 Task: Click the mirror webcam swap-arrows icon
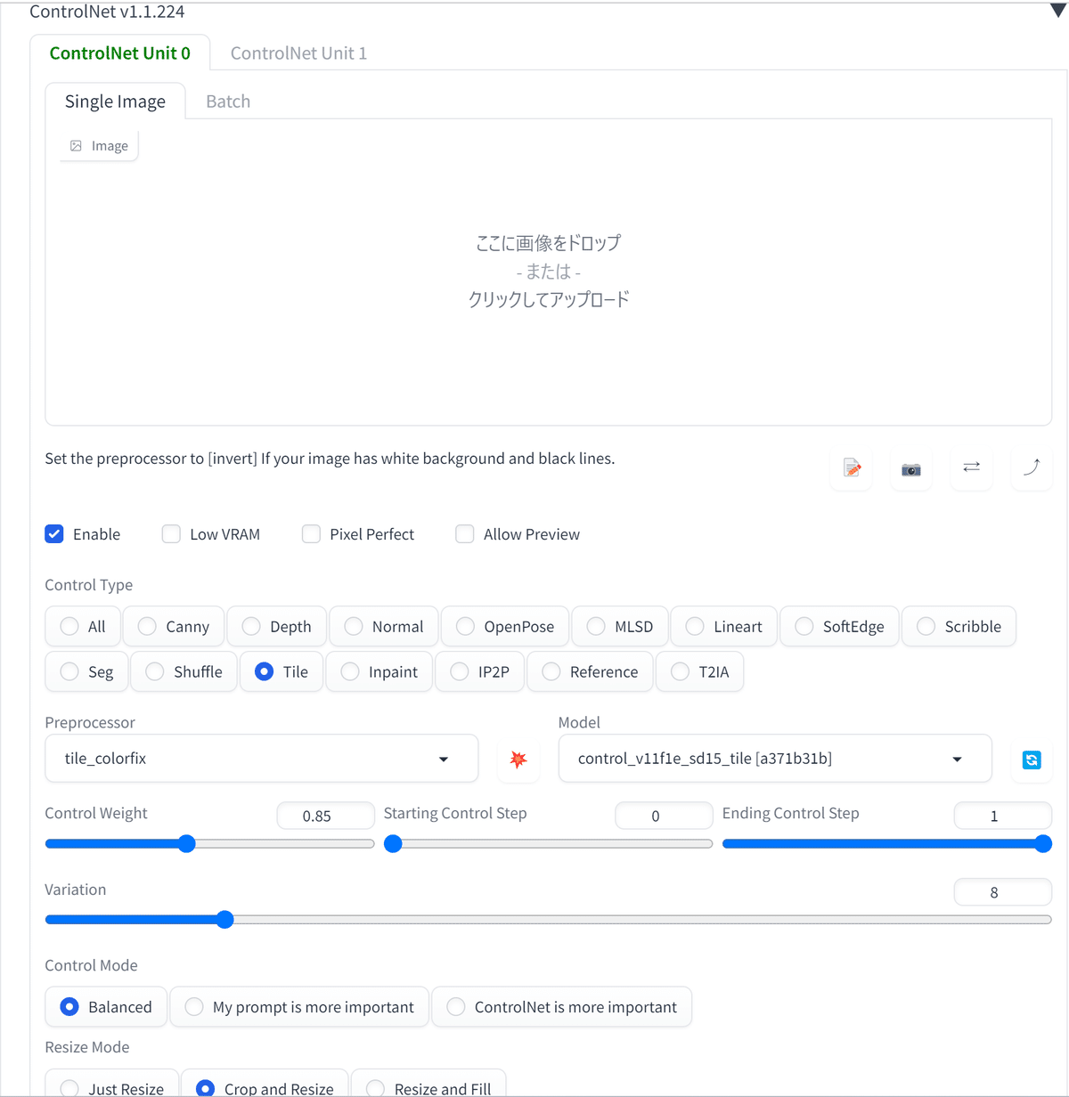tap(972, 467)
